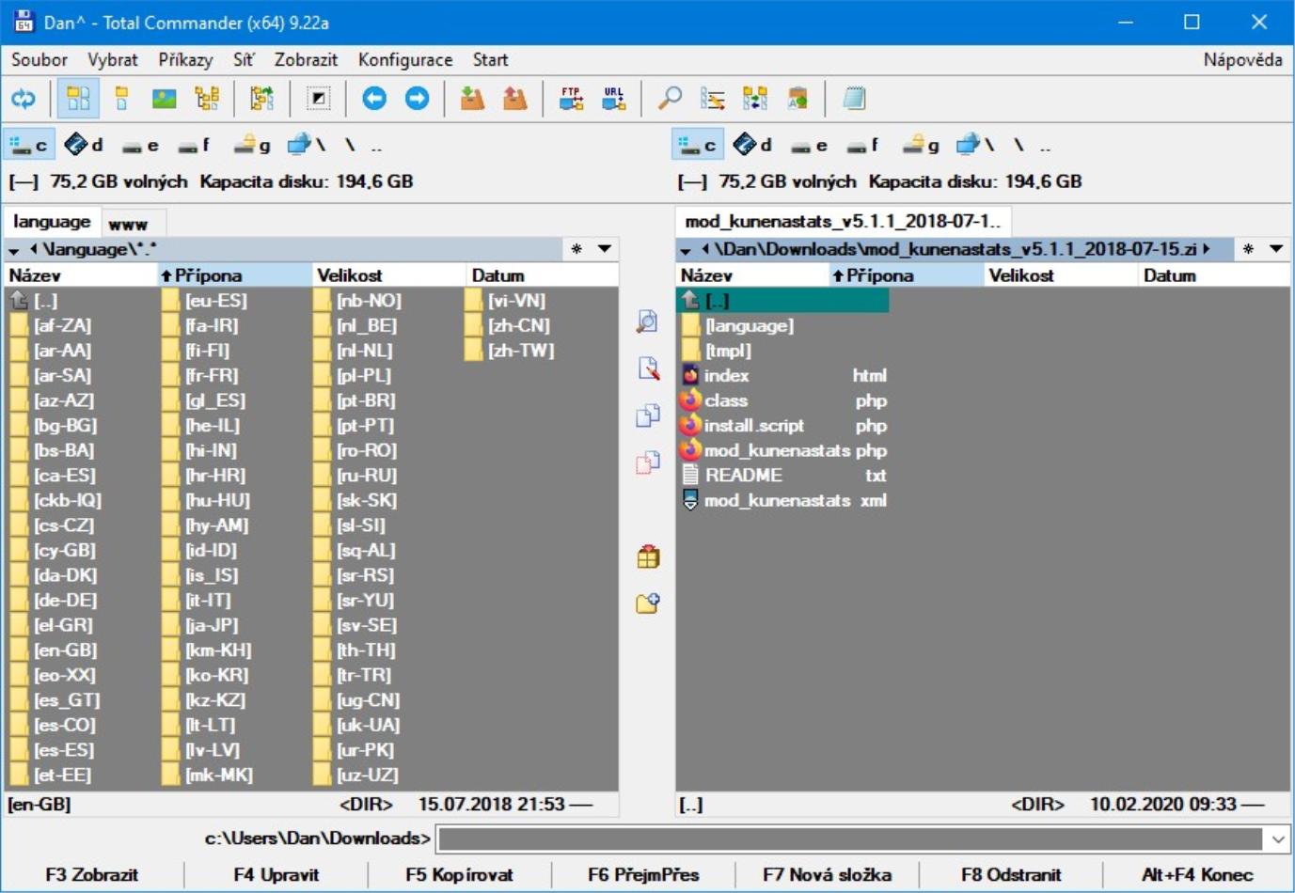Click the copy icon in middle bar
This screenshot has width=1295, height=893.
point(647,415)
